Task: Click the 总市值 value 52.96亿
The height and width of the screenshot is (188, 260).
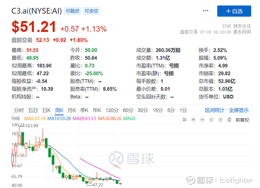Action: point(227,81)
